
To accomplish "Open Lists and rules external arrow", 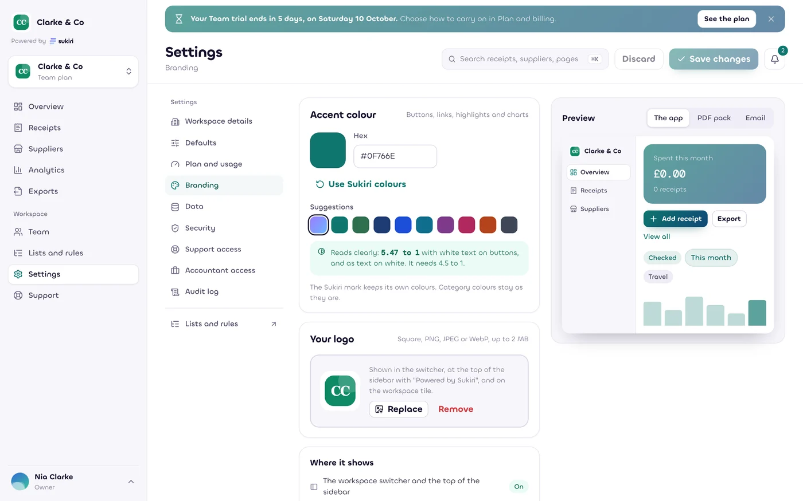I will tap(274, 324).
